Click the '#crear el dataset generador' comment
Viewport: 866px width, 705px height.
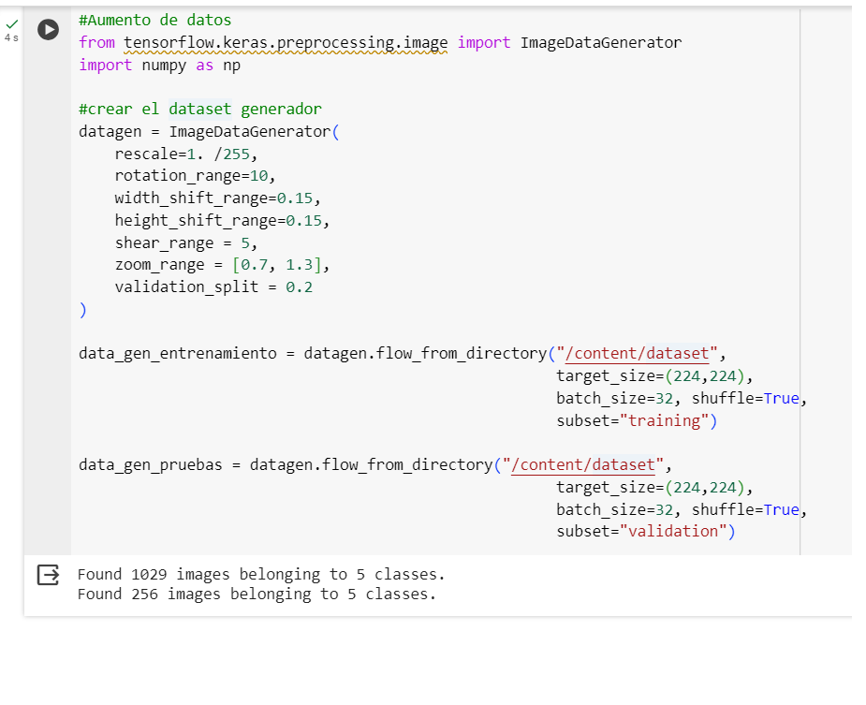click(x=200, y=109)
